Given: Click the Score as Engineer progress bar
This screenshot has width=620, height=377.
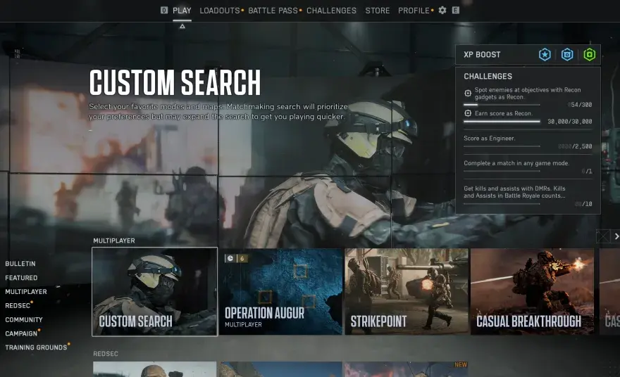Looking at the screenshot, I should [x=502, y=146].
